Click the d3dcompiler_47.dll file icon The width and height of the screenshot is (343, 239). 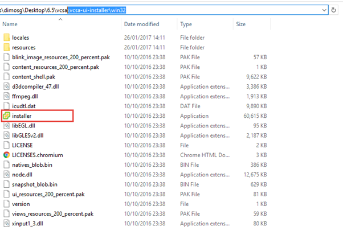(x=7, y=86)
